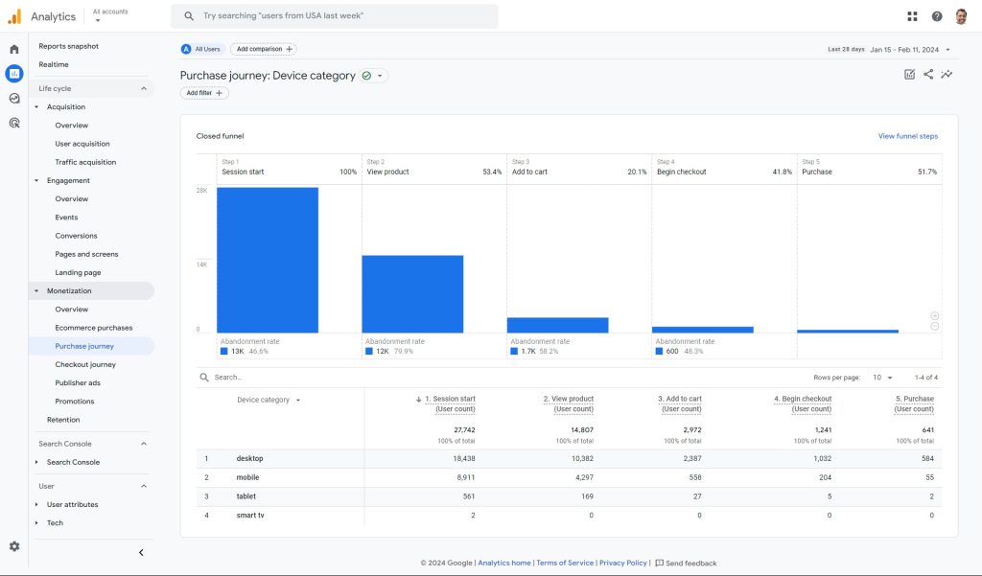Screen dimensions: 982x576
Task: Click the Add to cart abandonment swatch
Action: click(514, 351)
